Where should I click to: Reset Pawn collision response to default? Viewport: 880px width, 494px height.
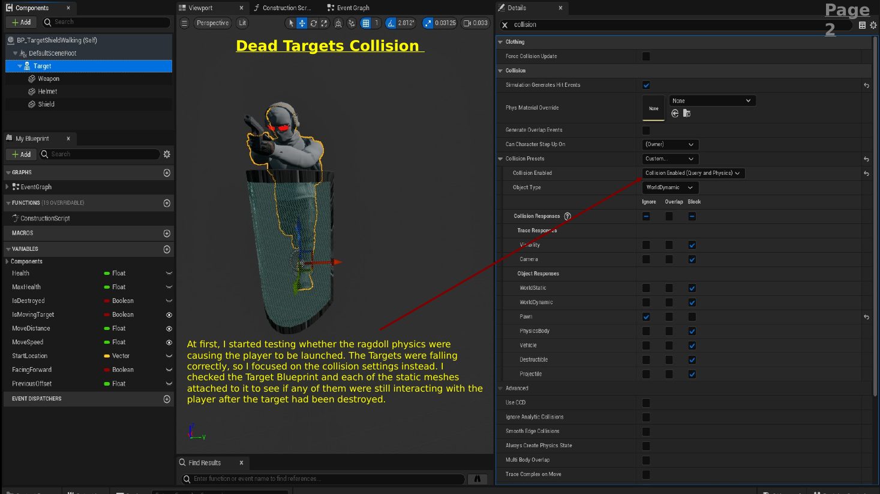pos(866,317)
